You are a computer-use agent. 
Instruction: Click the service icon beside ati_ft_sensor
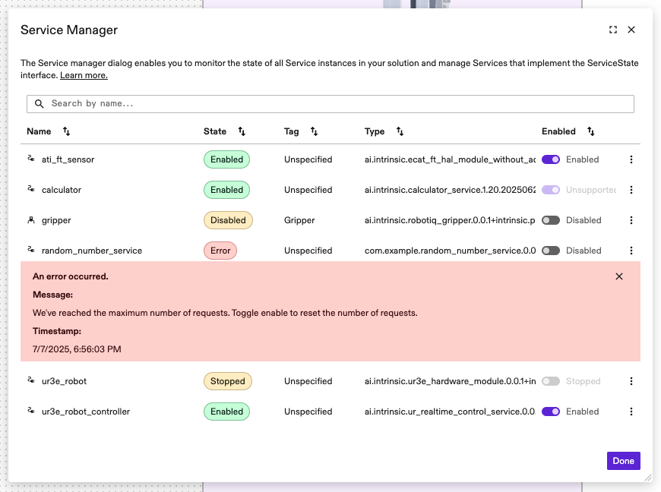coord(29,159)
